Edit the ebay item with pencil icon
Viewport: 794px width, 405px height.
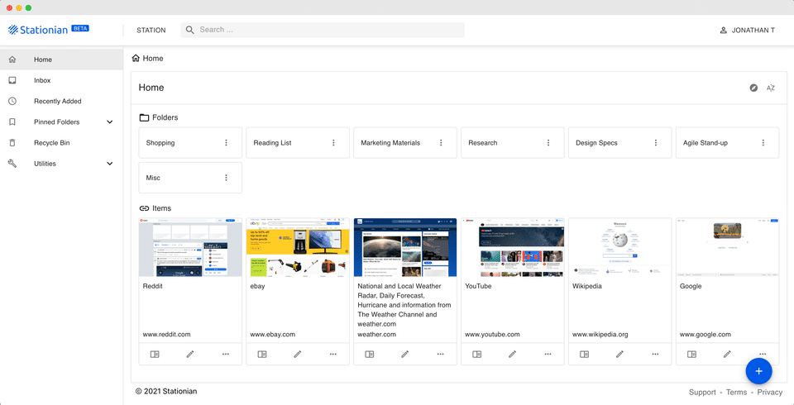(297, 355)
